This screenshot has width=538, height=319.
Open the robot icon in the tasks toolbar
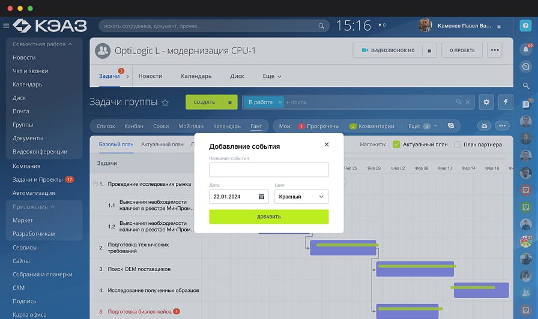pos(484,126)
